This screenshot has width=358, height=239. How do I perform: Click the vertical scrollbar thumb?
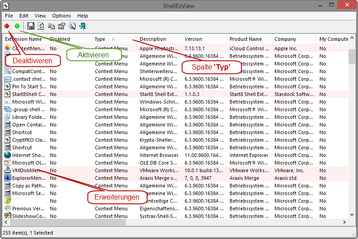(x=353, y=57)
